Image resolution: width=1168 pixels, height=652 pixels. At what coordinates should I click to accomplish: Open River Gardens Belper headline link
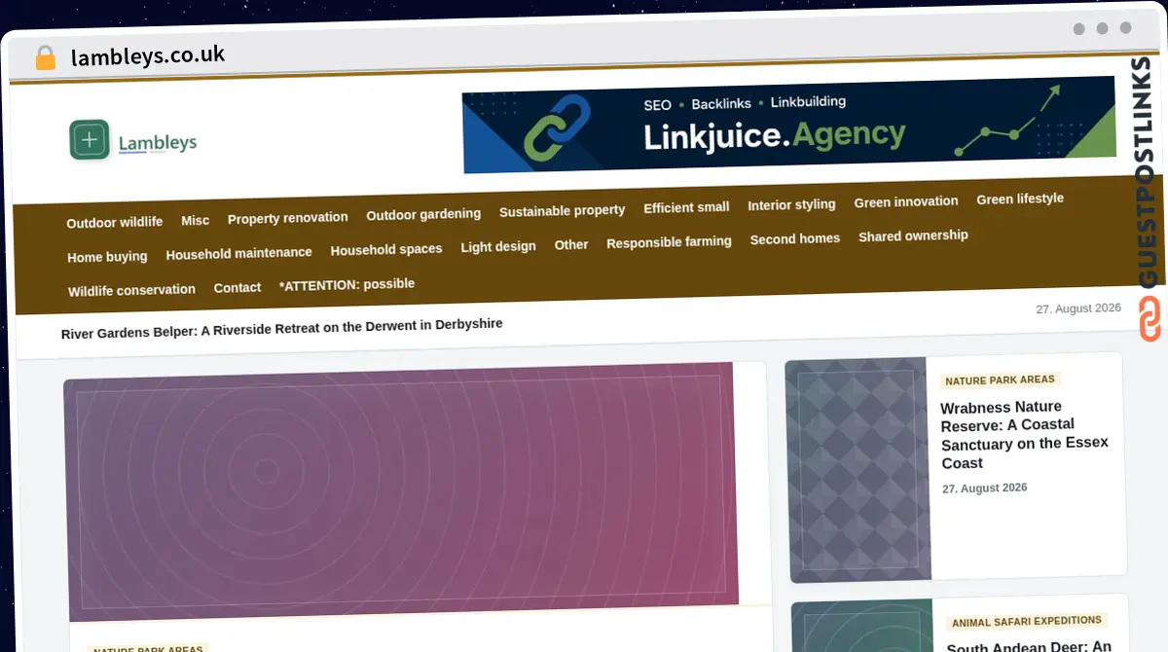pyautogui.click(x=282, y=328)
